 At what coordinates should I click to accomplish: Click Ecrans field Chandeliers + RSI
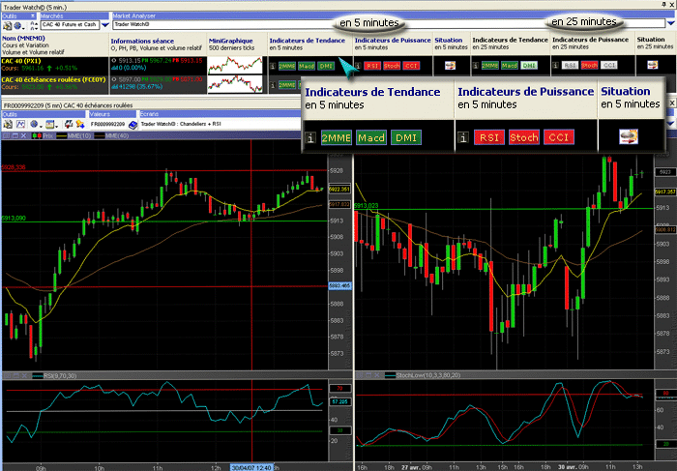pyautogui.click(x=220, y=125)
